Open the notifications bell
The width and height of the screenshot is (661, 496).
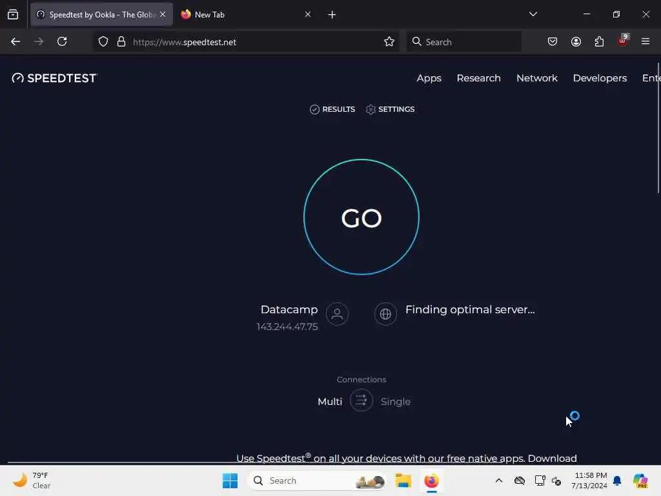click(x=618, y=480)
